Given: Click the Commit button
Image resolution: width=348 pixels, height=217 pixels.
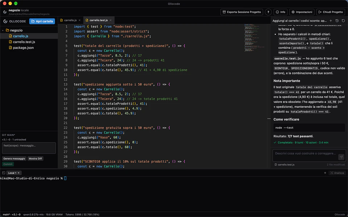Looking at the screenshot, I should click(8, 164).
